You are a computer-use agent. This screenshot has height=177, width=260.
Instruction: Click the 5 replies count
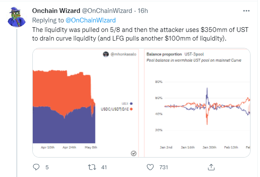click(x=47, y=167)
